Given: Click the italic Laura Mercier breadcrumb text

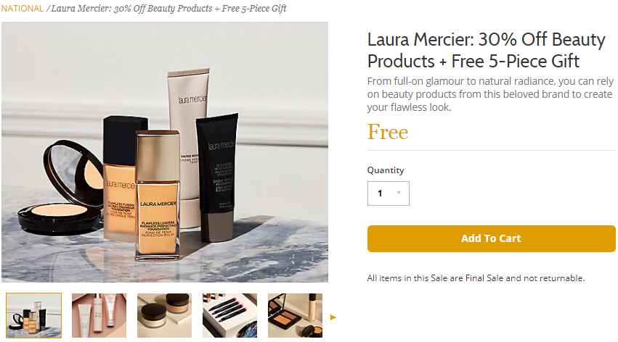Looking at the screenshot, I should click(x=168, y=8).
